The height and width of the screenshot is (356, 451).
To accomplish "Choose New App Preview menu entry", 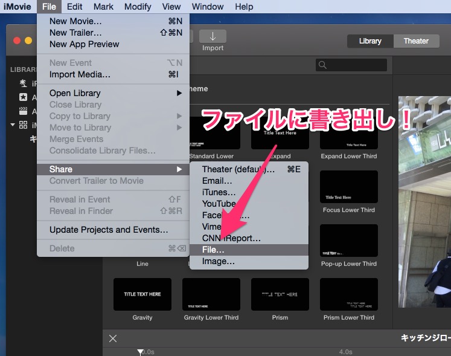I will (x=113, y=44).
